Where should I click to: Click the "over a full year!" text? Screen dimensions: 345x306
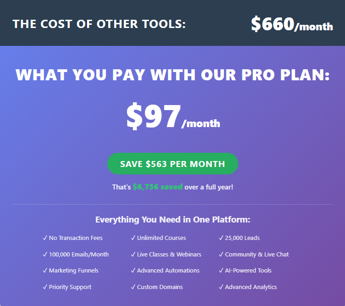tap(209, 187)
